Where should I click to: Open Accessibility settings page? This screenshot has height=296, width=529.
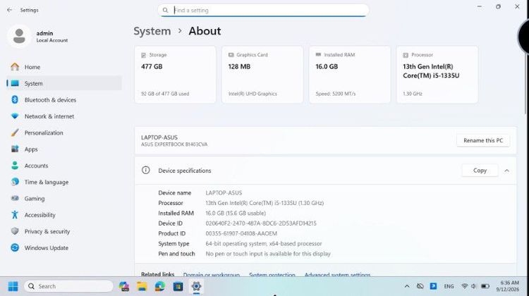click(x=64, y=215)
